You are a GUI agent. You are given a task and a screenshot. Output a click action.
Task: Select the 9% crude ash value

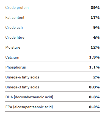point(96,27)
